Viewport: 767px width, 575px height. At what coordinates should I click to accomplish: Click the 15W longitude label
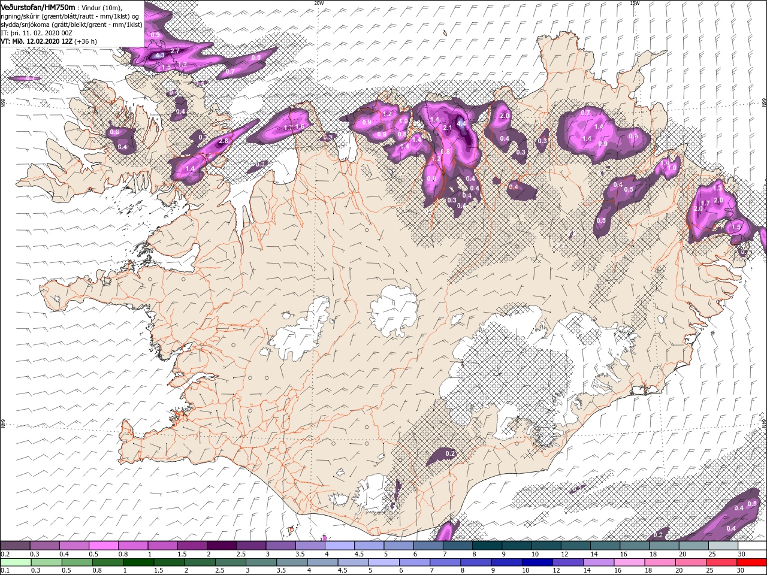[x=635, y=3]
